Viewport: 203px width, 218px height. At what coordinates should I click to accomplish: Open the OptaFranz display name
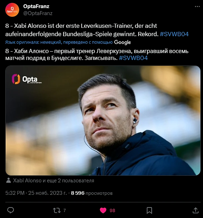pos(36,6)
